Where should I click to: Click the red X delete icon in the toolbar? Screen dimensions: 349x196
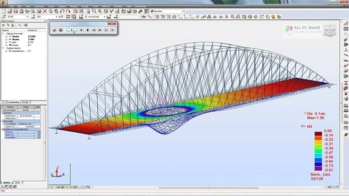point(45,11)
